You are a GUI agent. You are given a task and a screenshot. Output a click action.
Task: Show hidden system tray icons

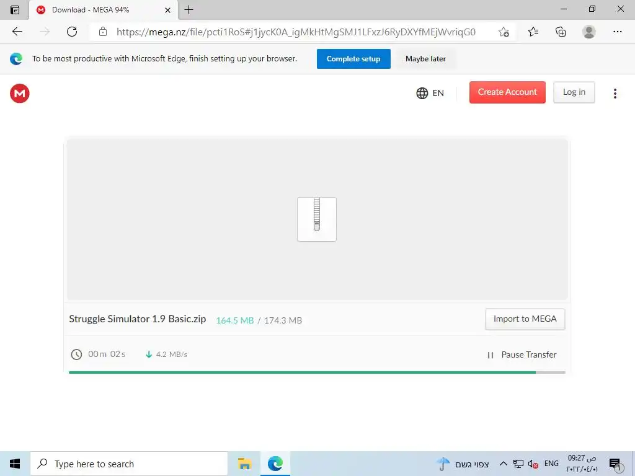click(x=504, y=464)
